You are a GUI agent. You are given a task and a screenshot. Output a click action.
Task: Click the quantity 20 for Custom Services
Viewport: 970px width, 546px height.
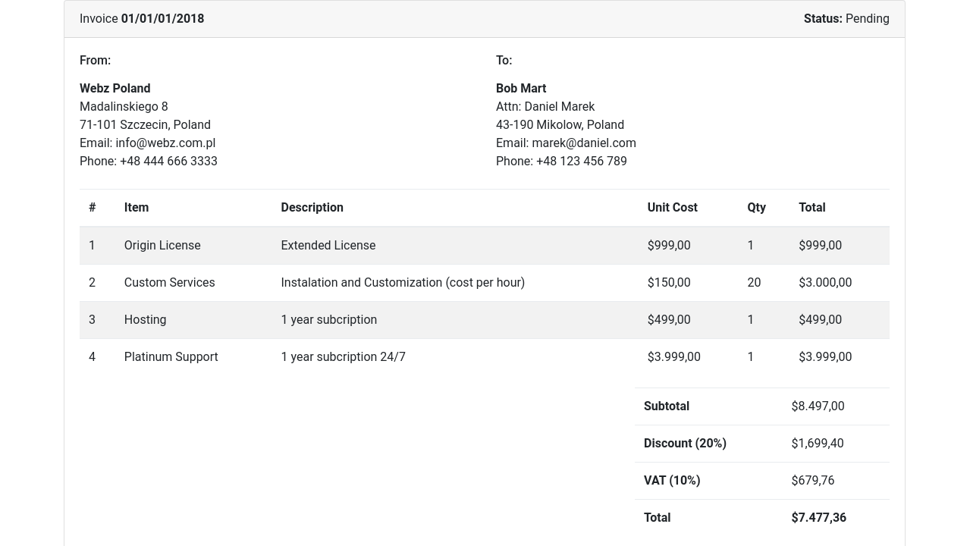(754, 282)
